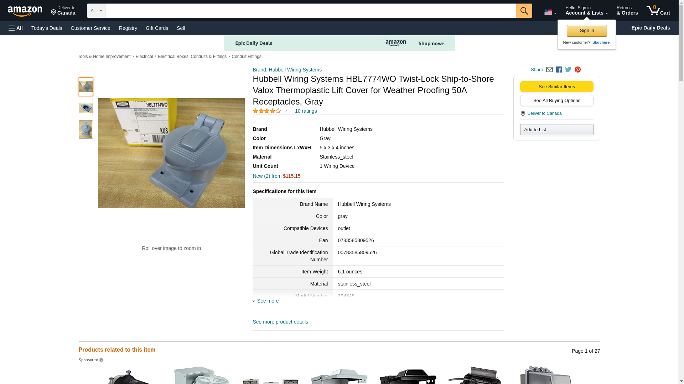Select the second product thumbnail

click(85, 108)
